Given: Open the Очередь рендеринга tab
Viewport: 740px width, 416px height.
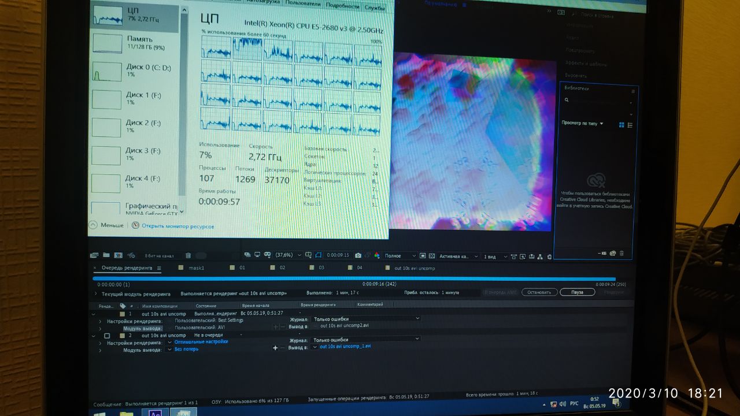Looking at the screenshot, I should tap(127, 268).
